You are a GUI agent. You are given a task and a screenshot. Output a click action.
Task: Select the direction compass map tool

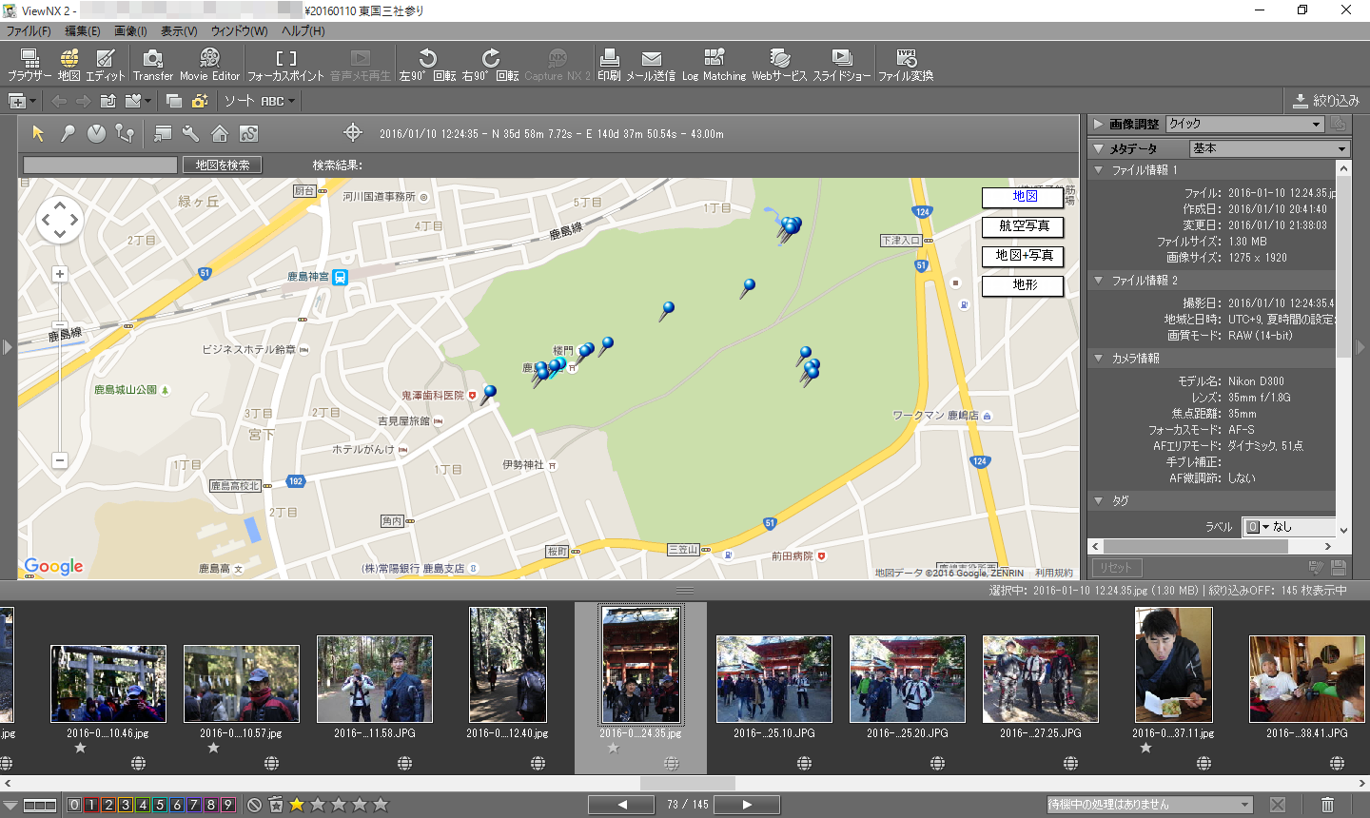click(x=96, y=133)
